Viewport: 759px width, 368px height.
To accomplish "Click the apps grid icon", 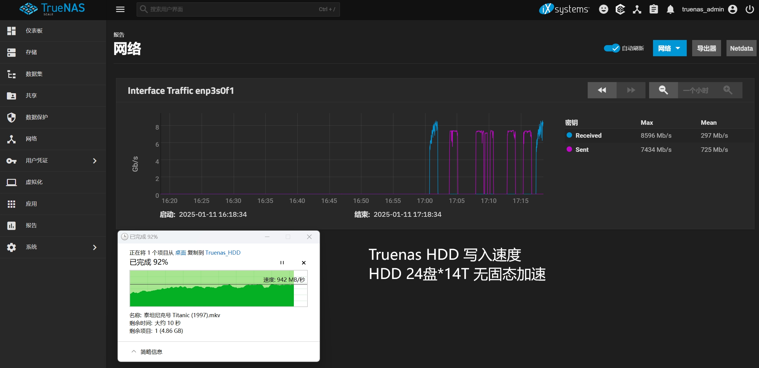I will coord(11,204).
